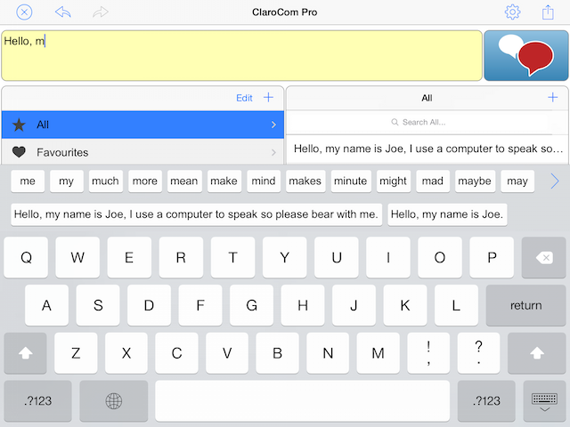Choose the prediction word 'may'
Viewport: 570px width, 427px height.
517,181
